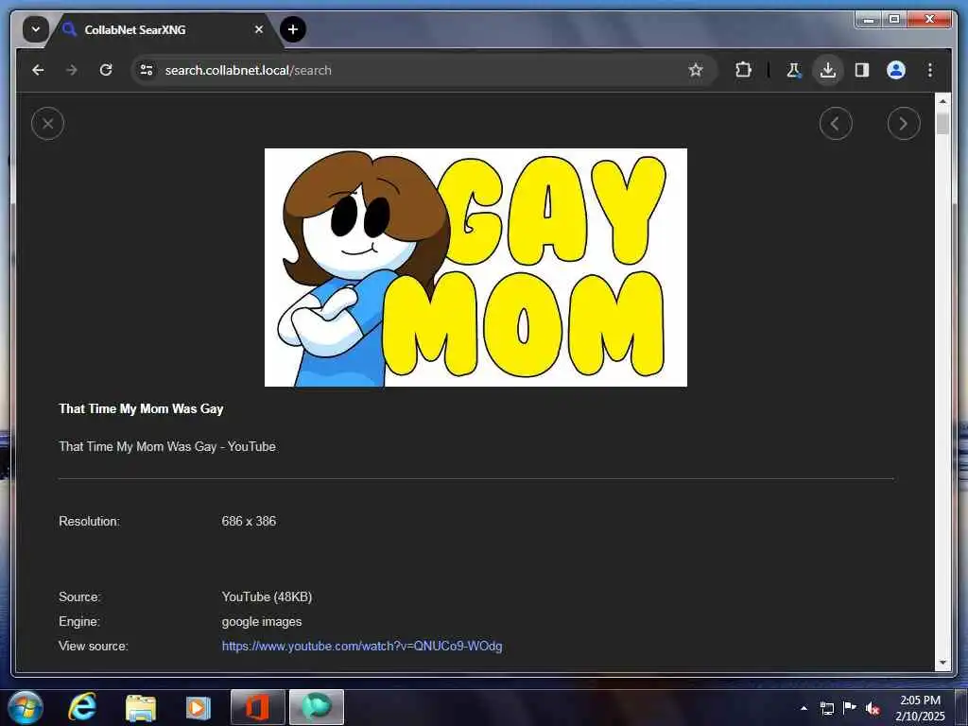Screen dimensions: 968x726
Task: Click the 'Resolution:' label
Action: [90, 521]
